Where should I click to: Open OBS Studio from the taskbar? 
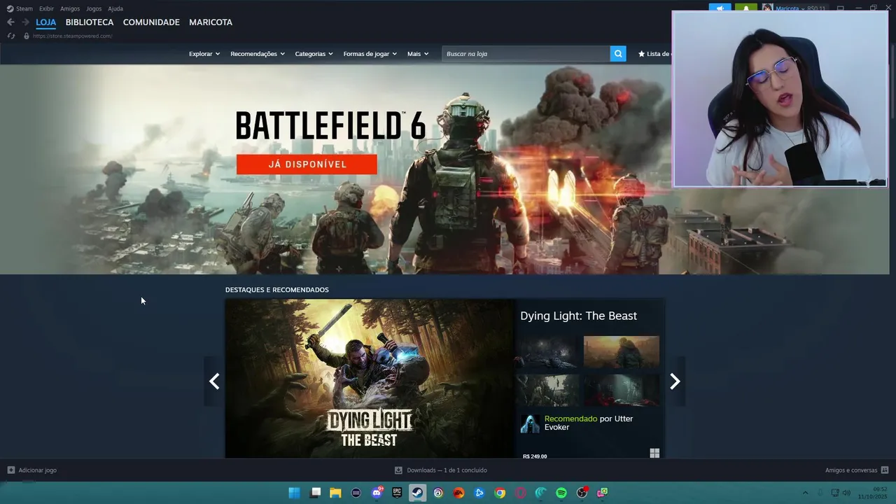tap(582, 493)
